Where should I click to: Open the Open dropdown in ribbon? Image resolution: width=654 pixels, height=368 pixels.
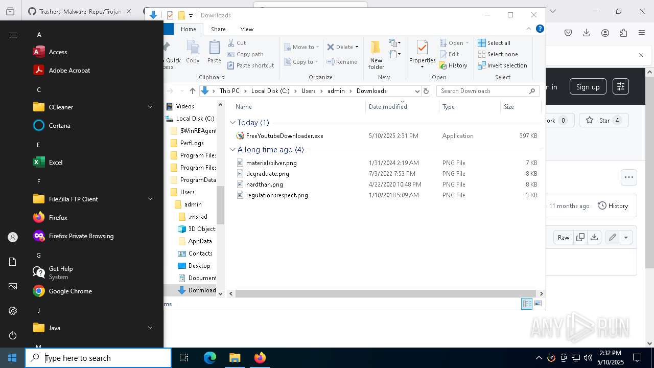(x=454, y=43)
